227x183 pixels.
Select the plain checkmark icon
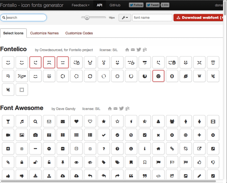[104, 135]
